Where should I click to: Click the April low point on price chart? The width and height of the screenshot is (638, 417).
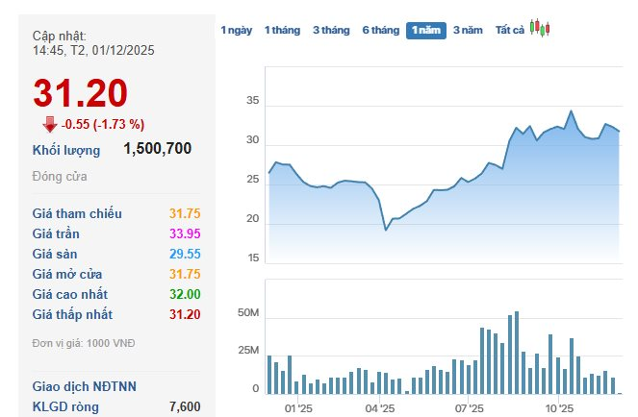pos(386,230)
